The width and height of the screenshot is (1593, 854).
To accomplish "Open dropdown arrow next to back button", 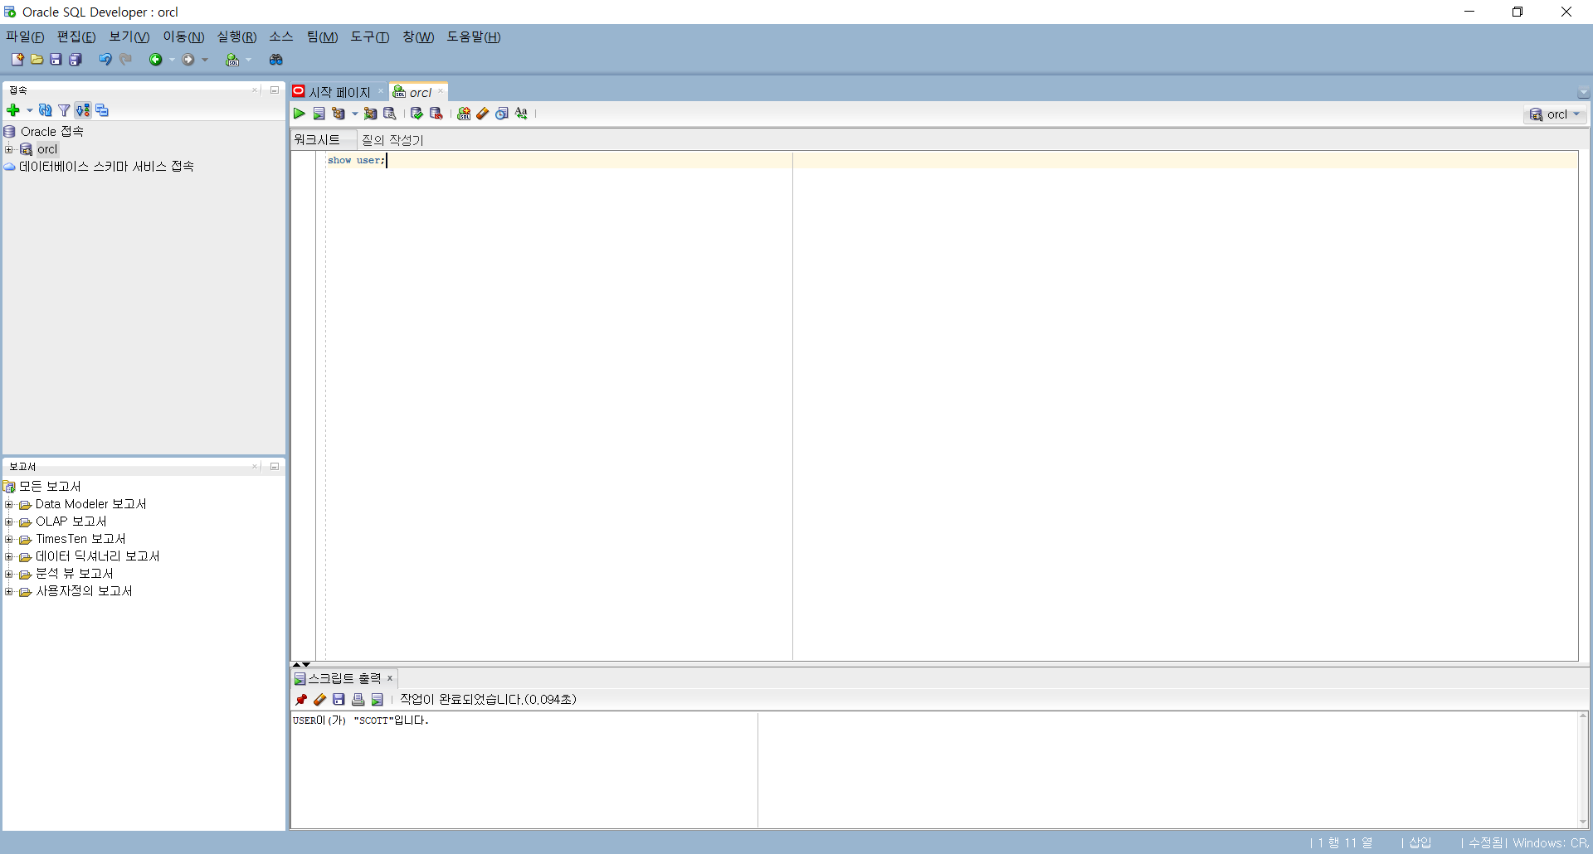I will click(x=172, y=60).
